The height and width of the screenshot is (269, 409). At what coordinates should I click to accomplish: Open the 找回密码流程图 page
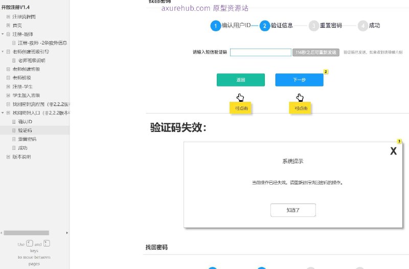pos(41,104)
